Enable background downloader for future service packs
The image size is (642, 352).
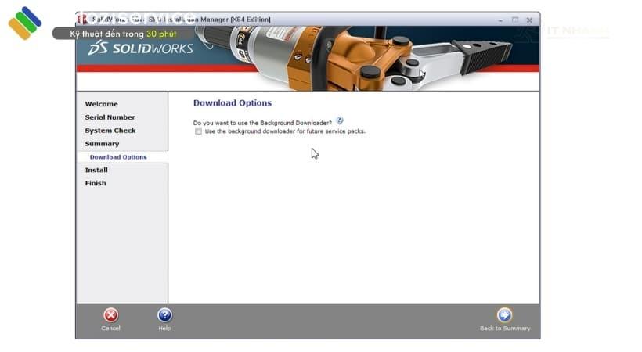[x=199, y=131]
